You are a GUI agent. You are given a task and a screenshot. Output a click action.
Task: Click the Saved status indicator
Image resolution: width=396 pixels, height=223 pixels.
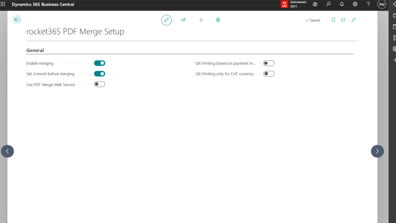(x=313, y=20)
